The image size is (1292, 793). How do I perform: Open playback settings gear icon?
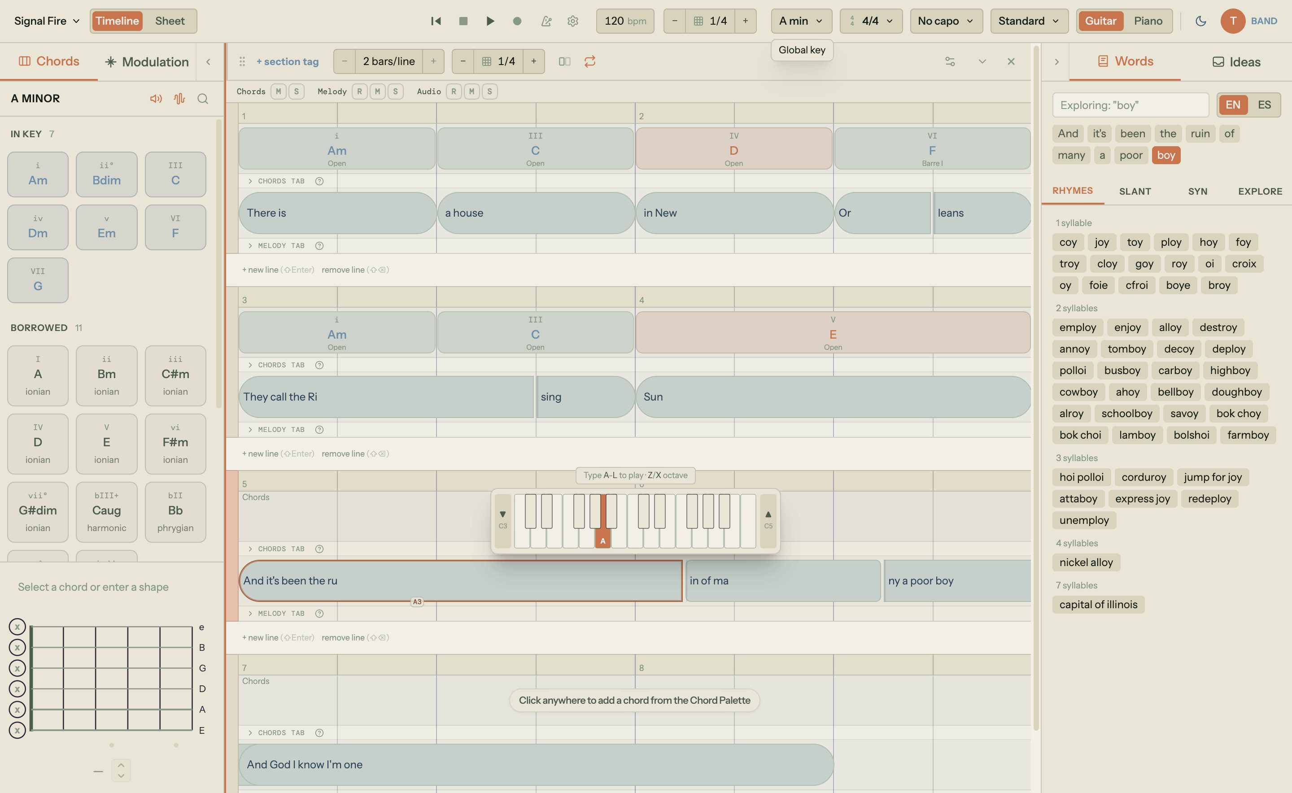573,21
